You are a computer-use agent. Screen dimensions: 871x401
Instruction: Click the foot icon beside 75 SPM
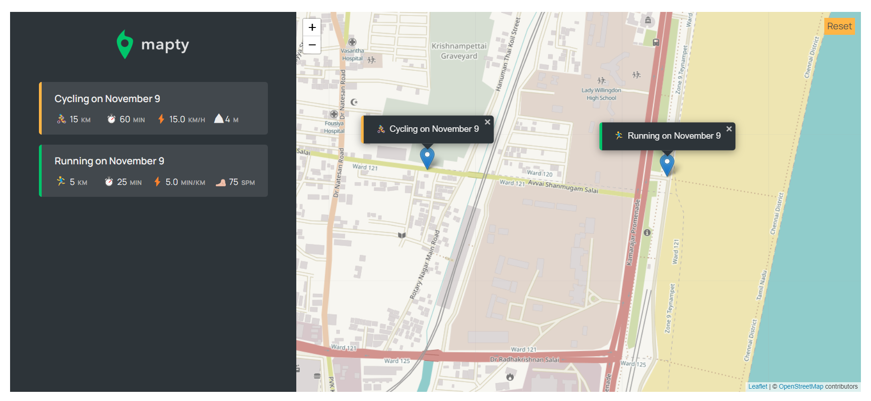(221, 183)
